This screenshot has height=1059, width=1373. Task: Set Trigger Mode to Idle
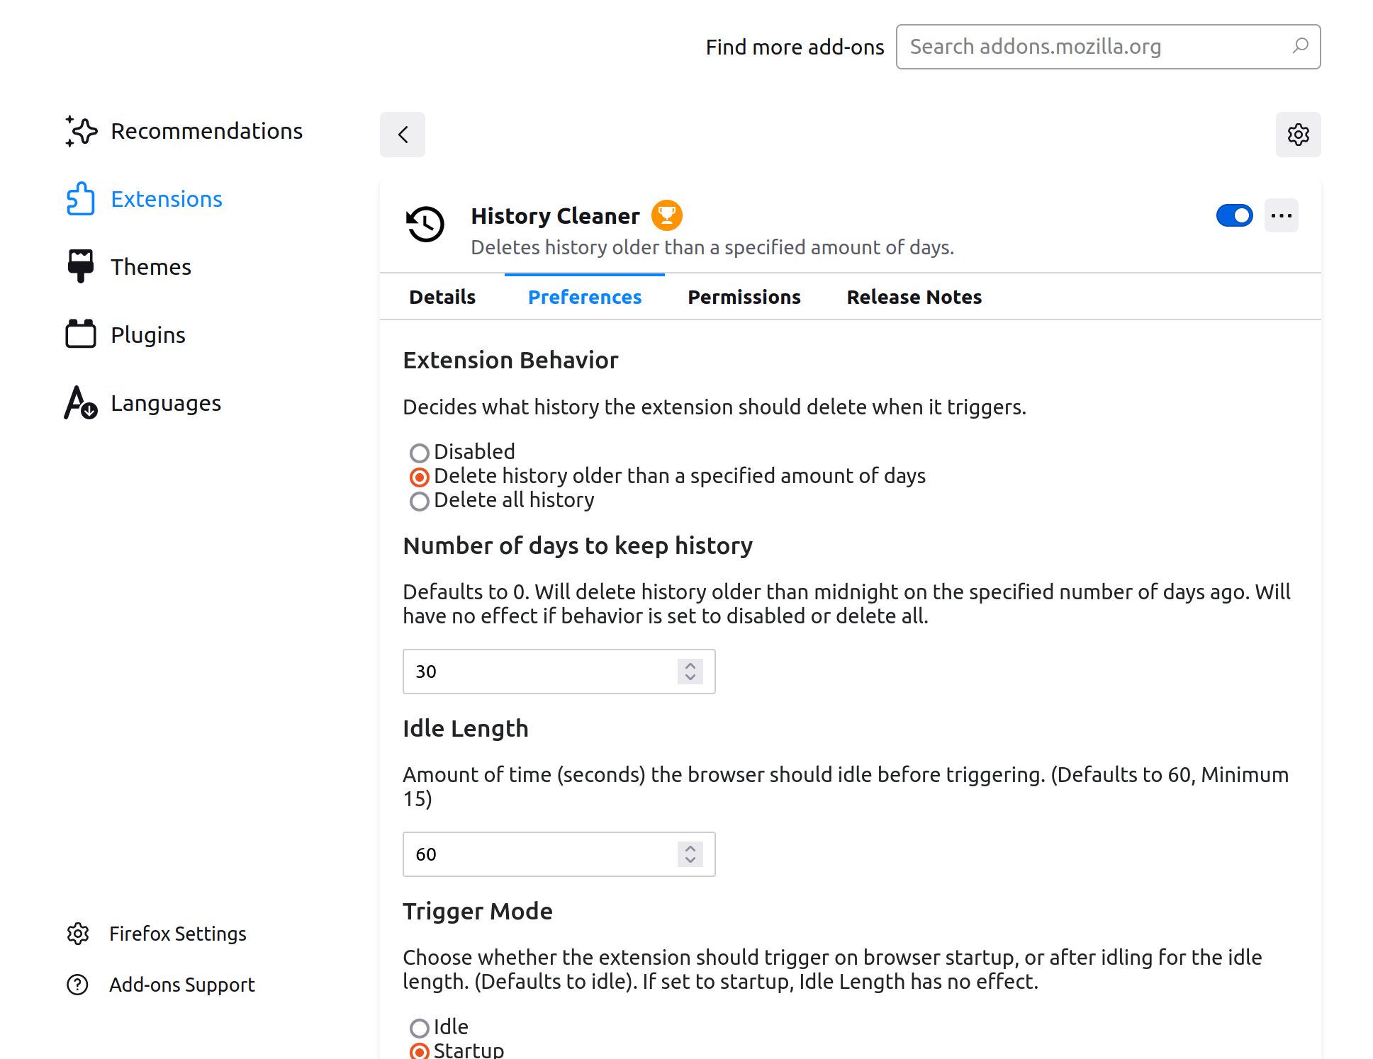420,1027
